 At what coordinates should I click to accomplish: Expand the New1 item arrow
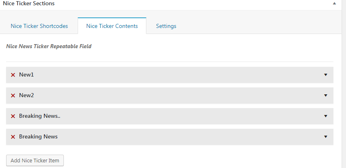point(326,75)
